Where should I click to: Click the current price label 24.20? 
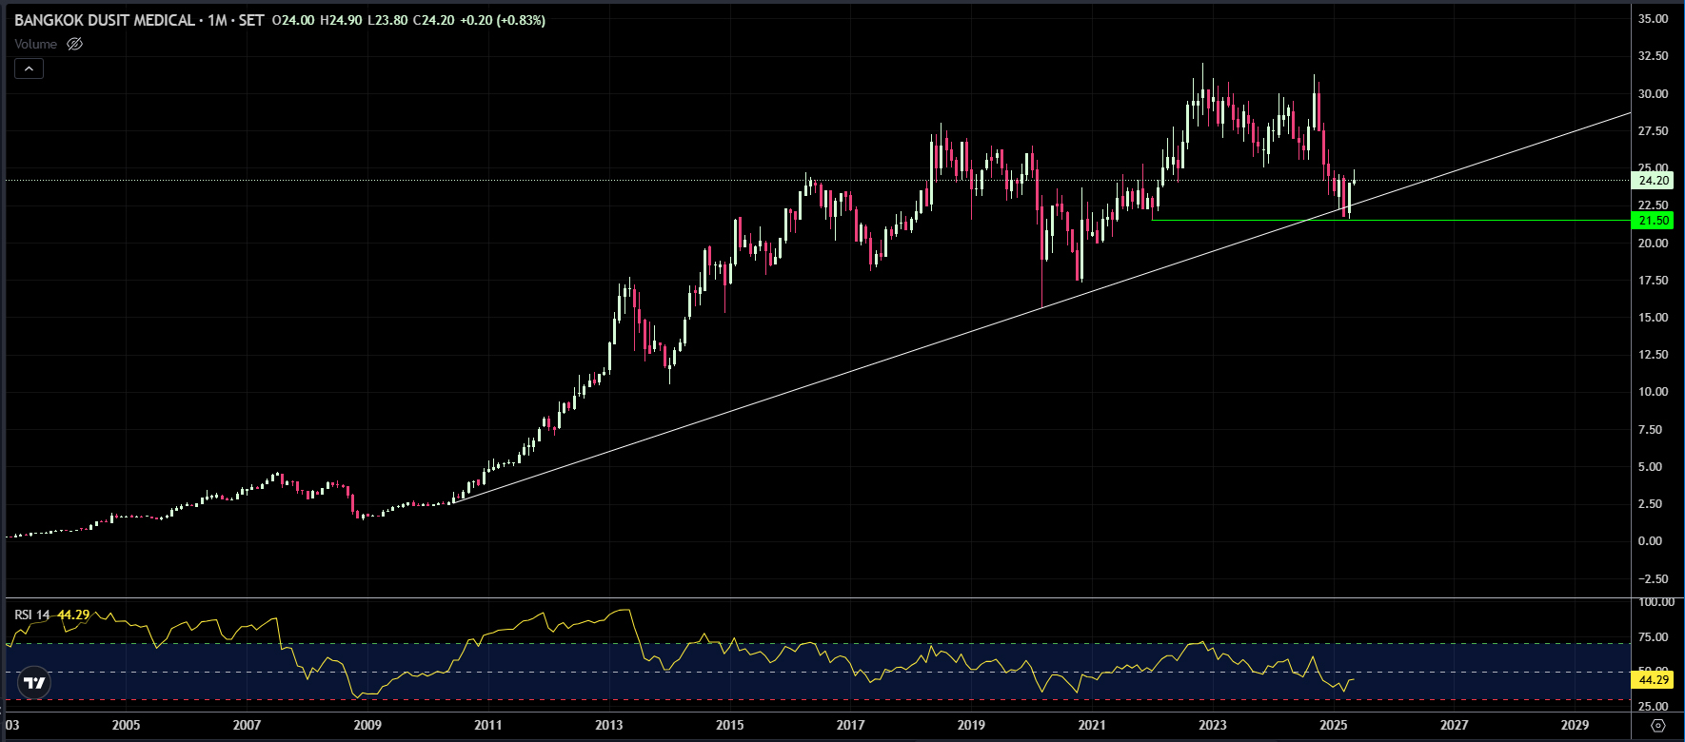[x=1654, y=180]
